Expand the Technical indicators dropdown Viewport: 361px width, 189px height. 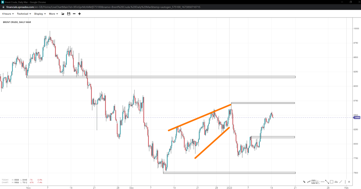pyautogui.click(x=24, y=14)
